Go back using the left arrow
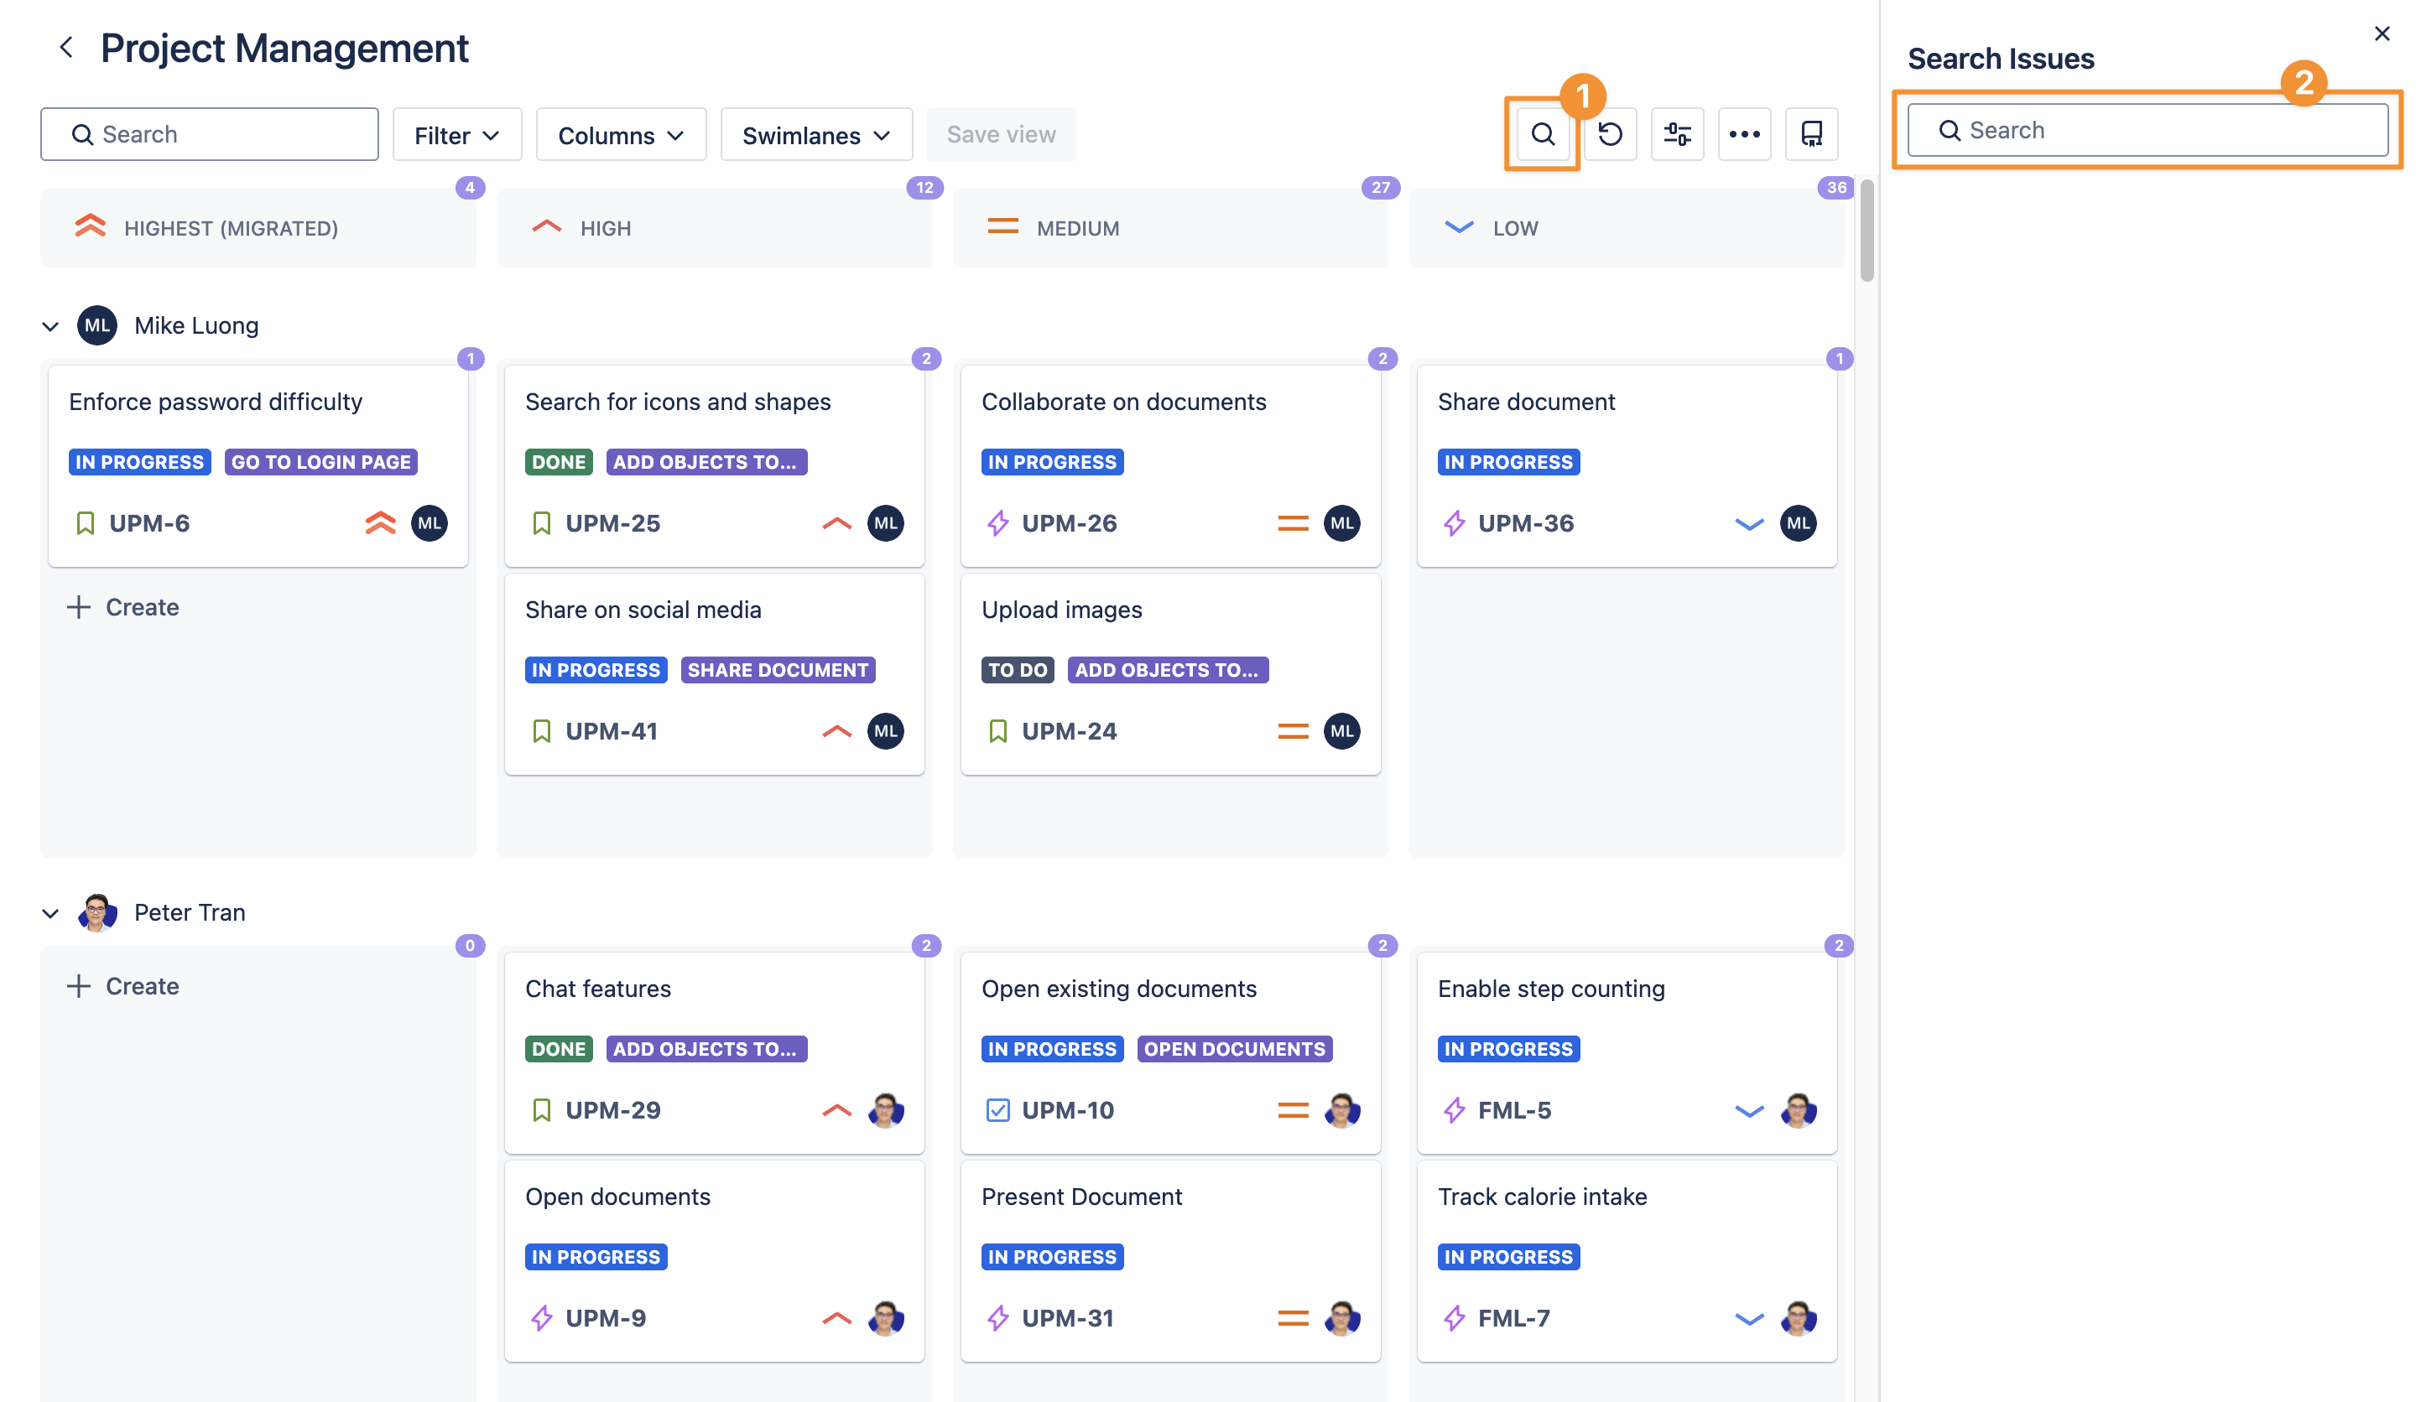The image size is (2416, 1402). tap(66, 47)
